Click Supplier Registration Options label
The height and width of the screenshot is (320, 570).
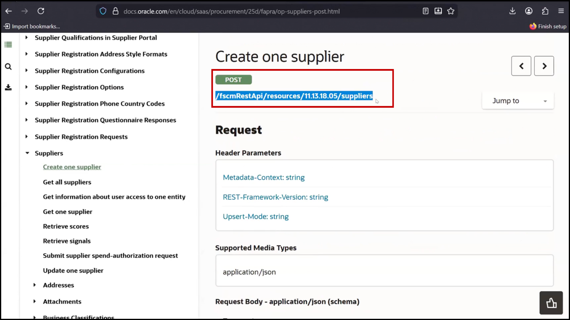pos(79,87)
